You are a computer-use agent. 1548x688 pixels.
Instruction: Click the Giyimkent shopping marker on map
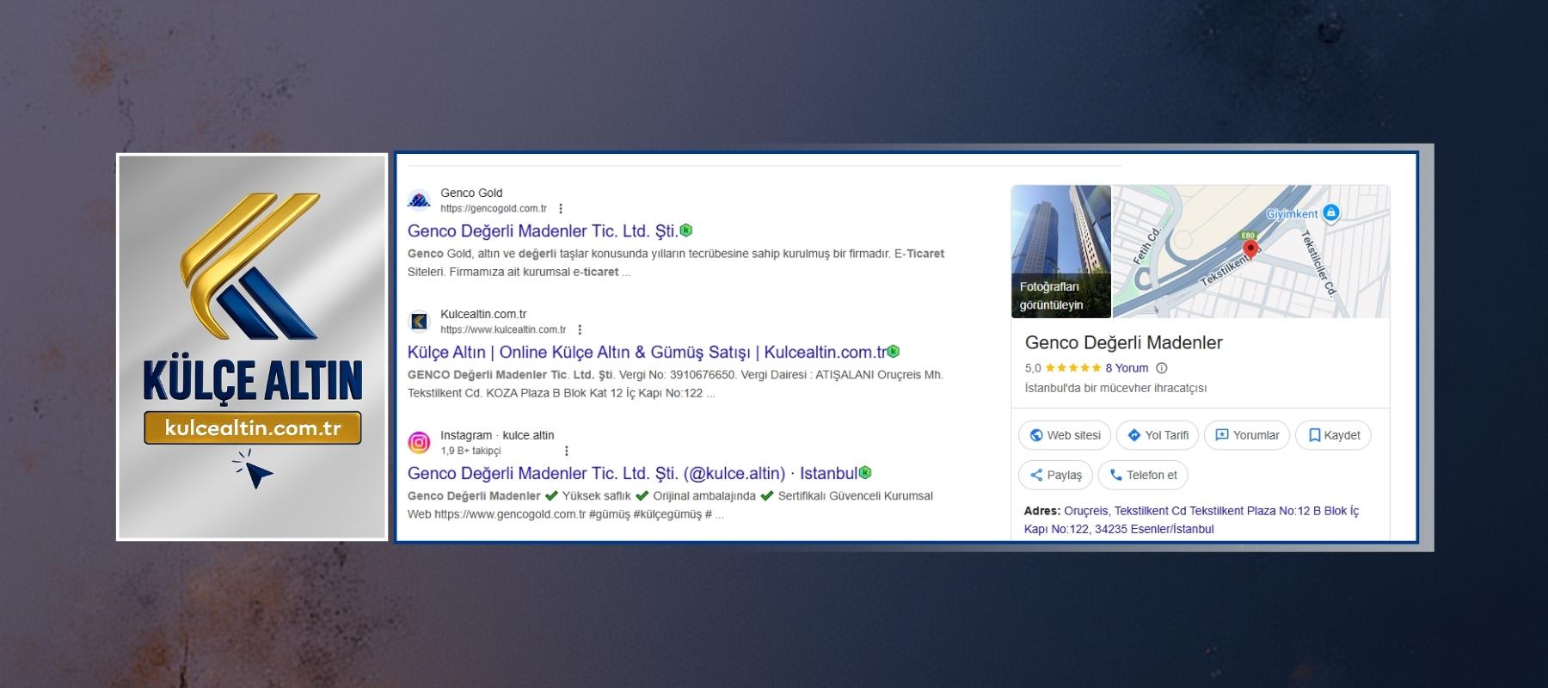1330,212
